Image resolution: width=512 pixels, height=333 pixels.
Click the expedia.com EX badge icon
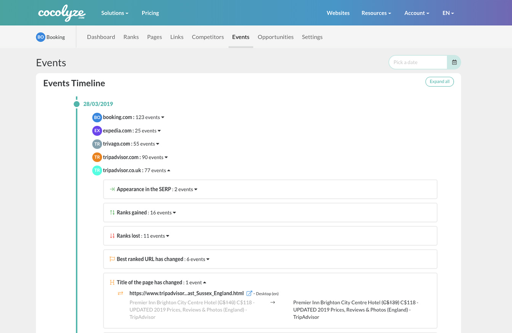click(97, 131)
